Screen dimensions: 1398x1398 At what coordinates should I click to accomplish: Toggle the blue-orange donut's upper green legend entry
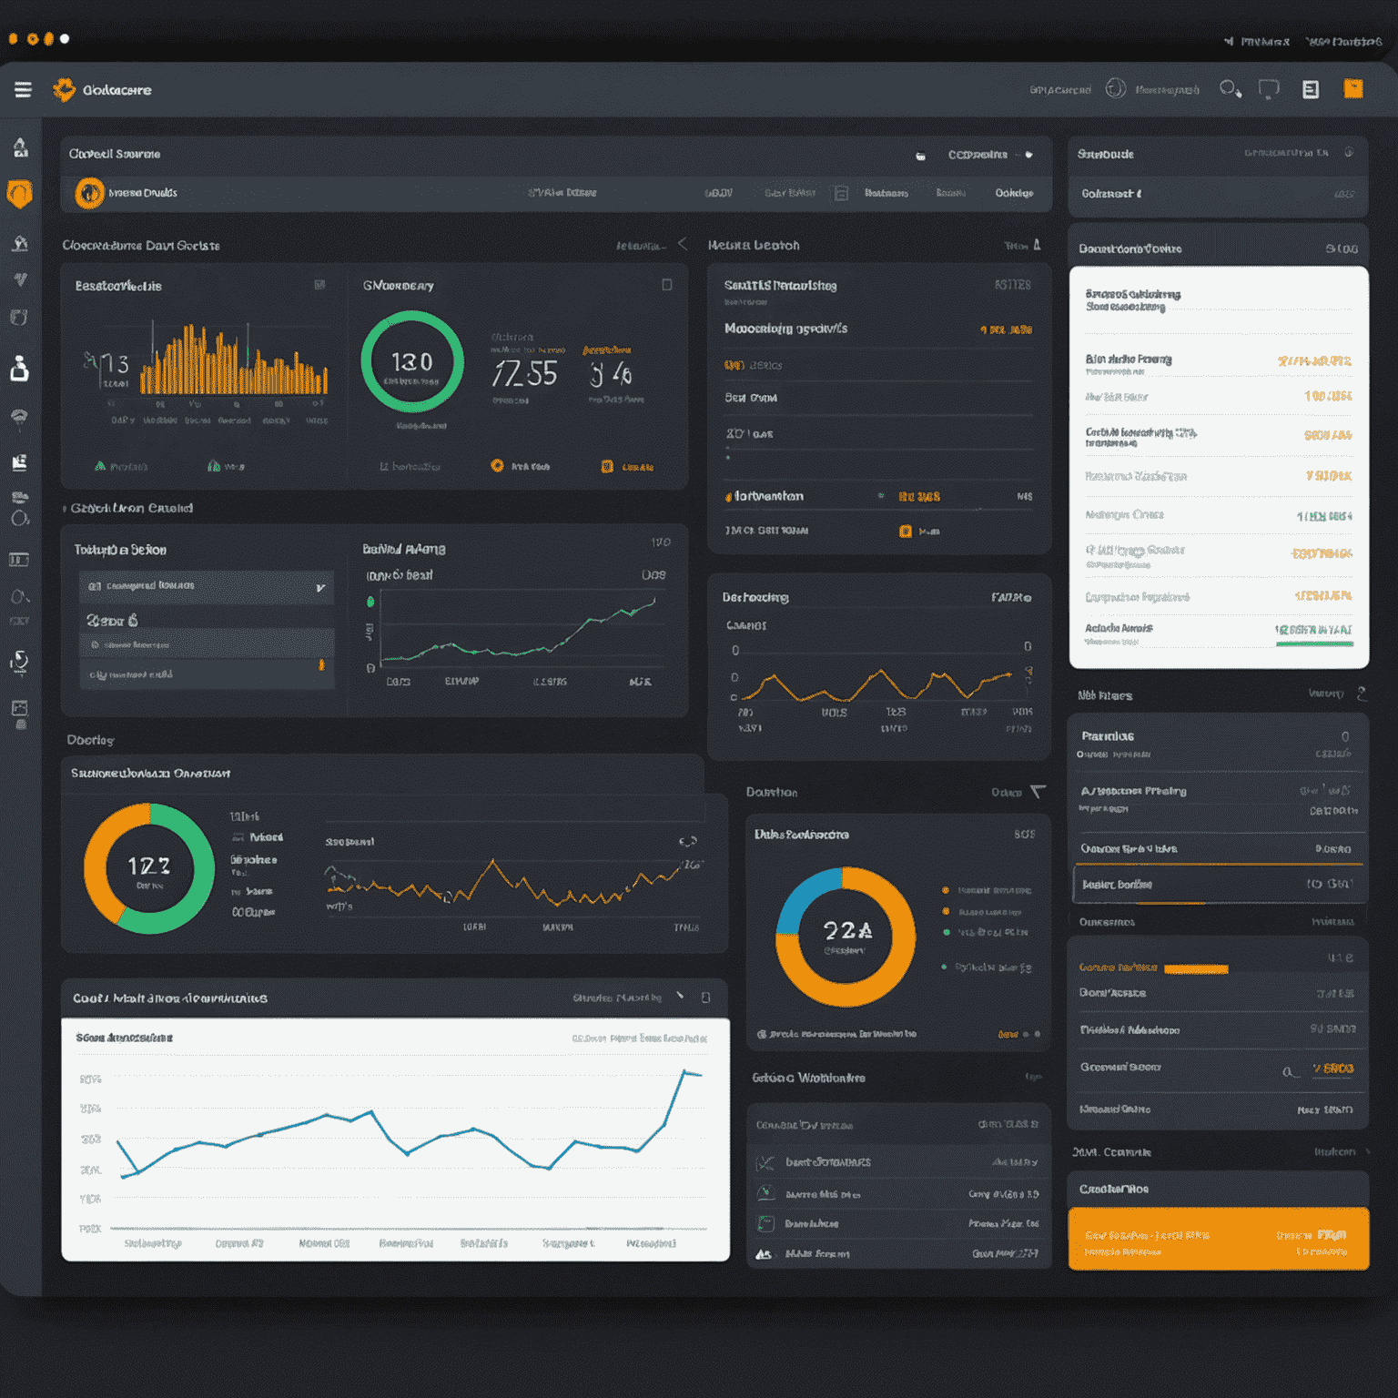[947, 932]
